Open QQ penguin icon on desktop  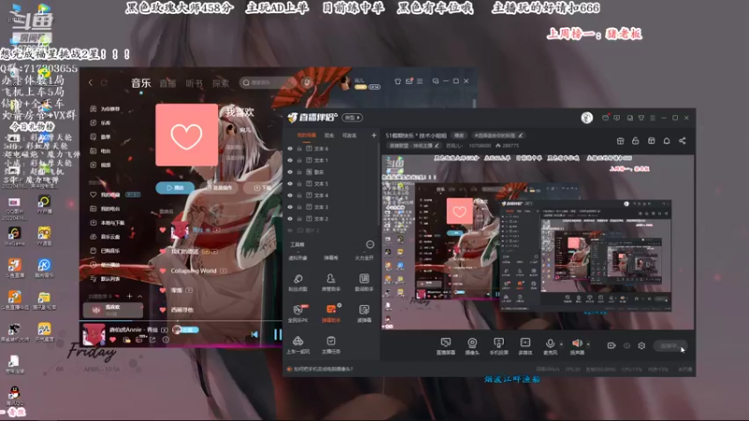click(14, 396)
